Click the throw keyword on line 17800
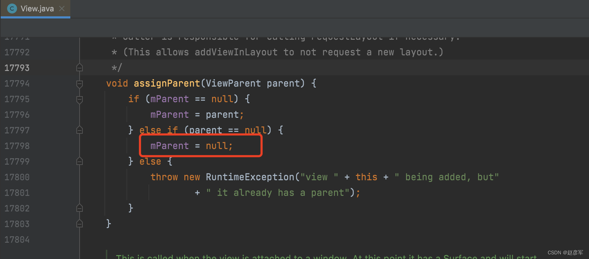Screen dimensions: 589x259 pyautogui.click(x=164, y=177)
